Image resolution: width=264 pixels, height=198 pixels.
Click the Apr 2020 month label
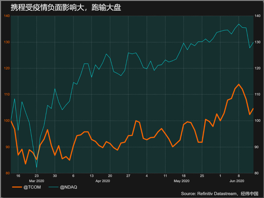103,181
